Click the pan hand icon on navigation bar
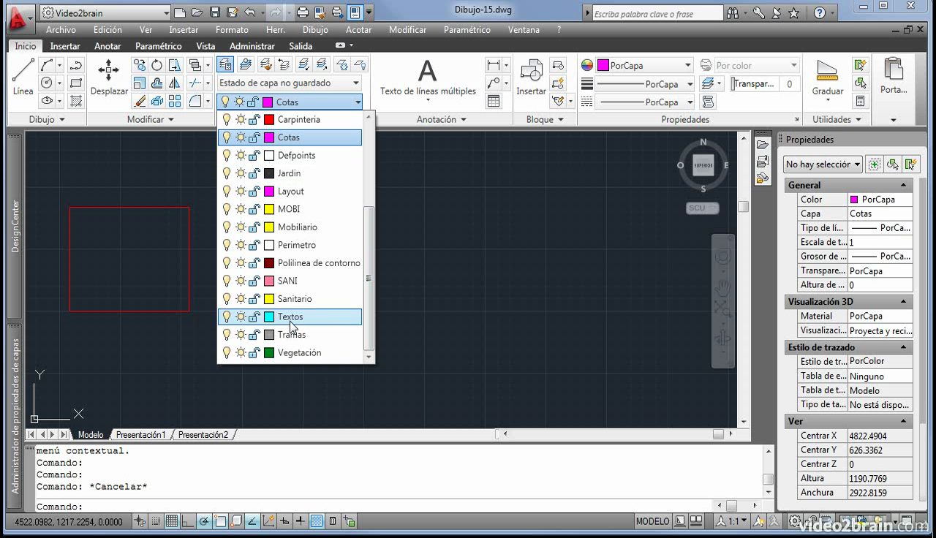 click(722, 286)
